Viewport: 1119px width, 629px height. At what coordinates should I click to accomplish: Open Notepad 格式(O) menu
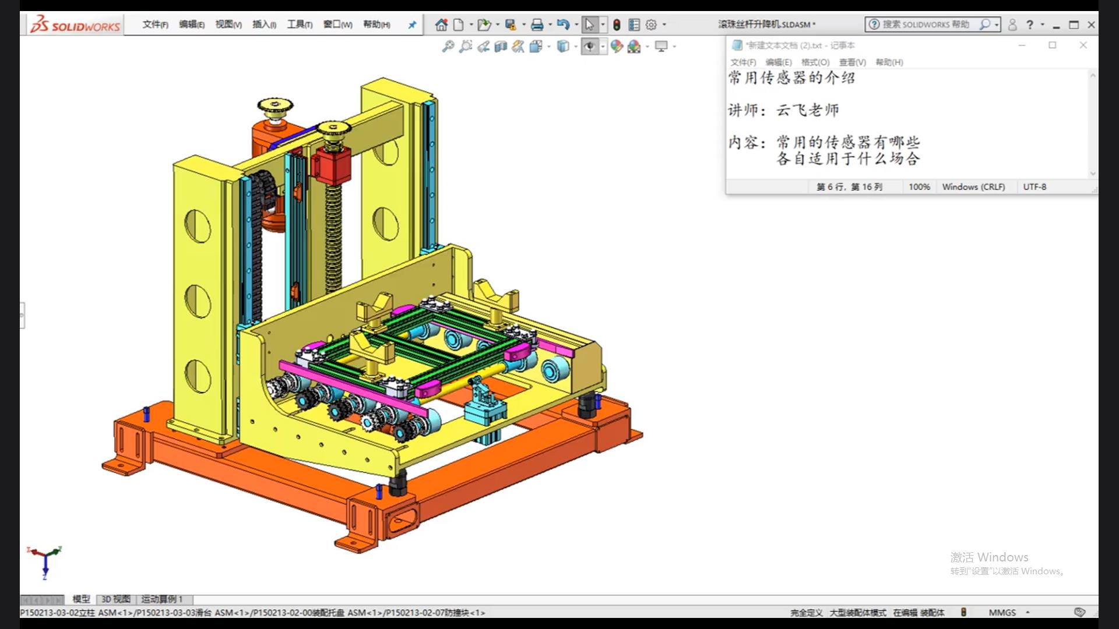815,62
